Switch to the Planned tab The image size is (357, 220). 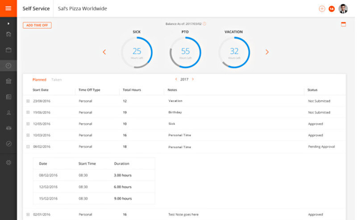coord(39,79)
